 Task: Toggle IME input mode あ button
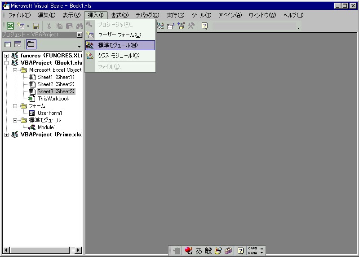tap(199, 251)
